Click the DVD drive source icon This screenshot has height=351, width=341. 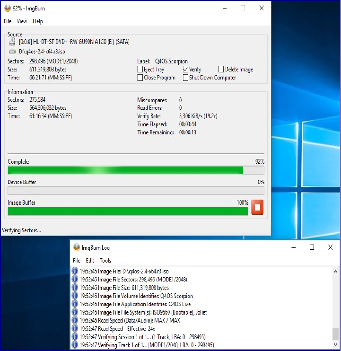click(12, 42)
